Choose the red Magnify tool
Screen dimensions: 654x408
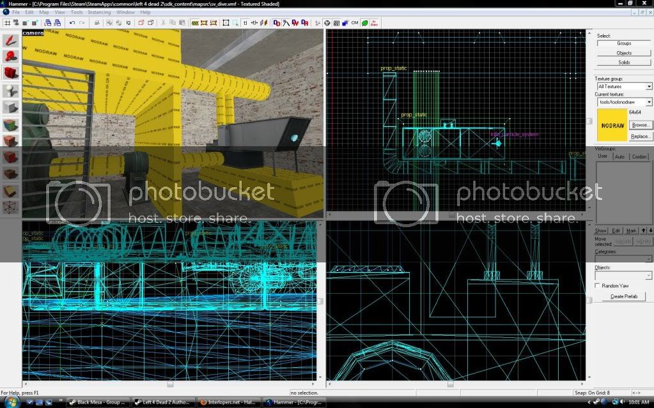click(11, 56)
